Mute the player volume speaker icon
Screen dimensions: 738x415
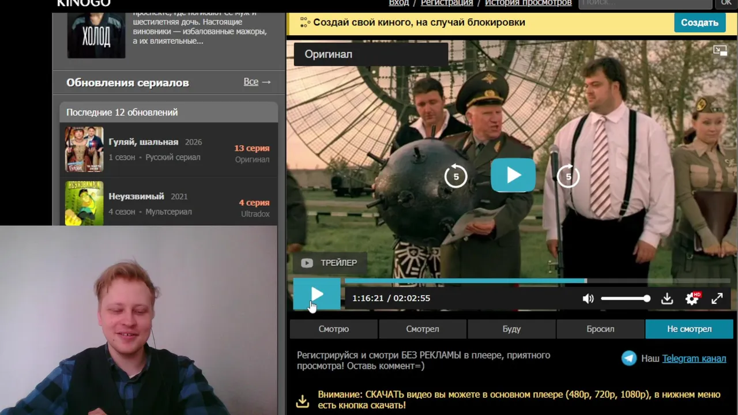(588, 299)
